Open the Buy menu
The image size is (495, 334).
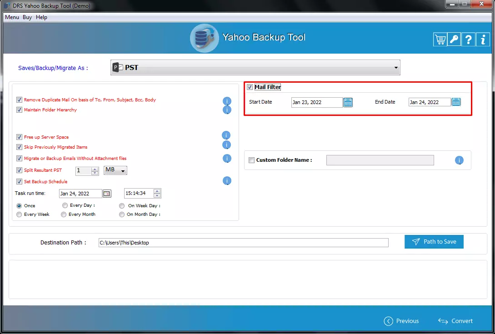[x=27, y=17]
